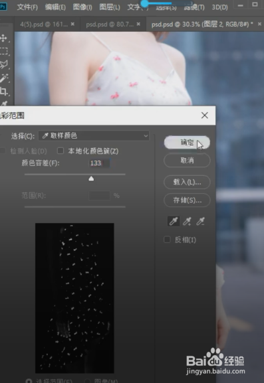
Task: Choose the Subtract from Sample eyedropper
Action: (x=201, y=221)
